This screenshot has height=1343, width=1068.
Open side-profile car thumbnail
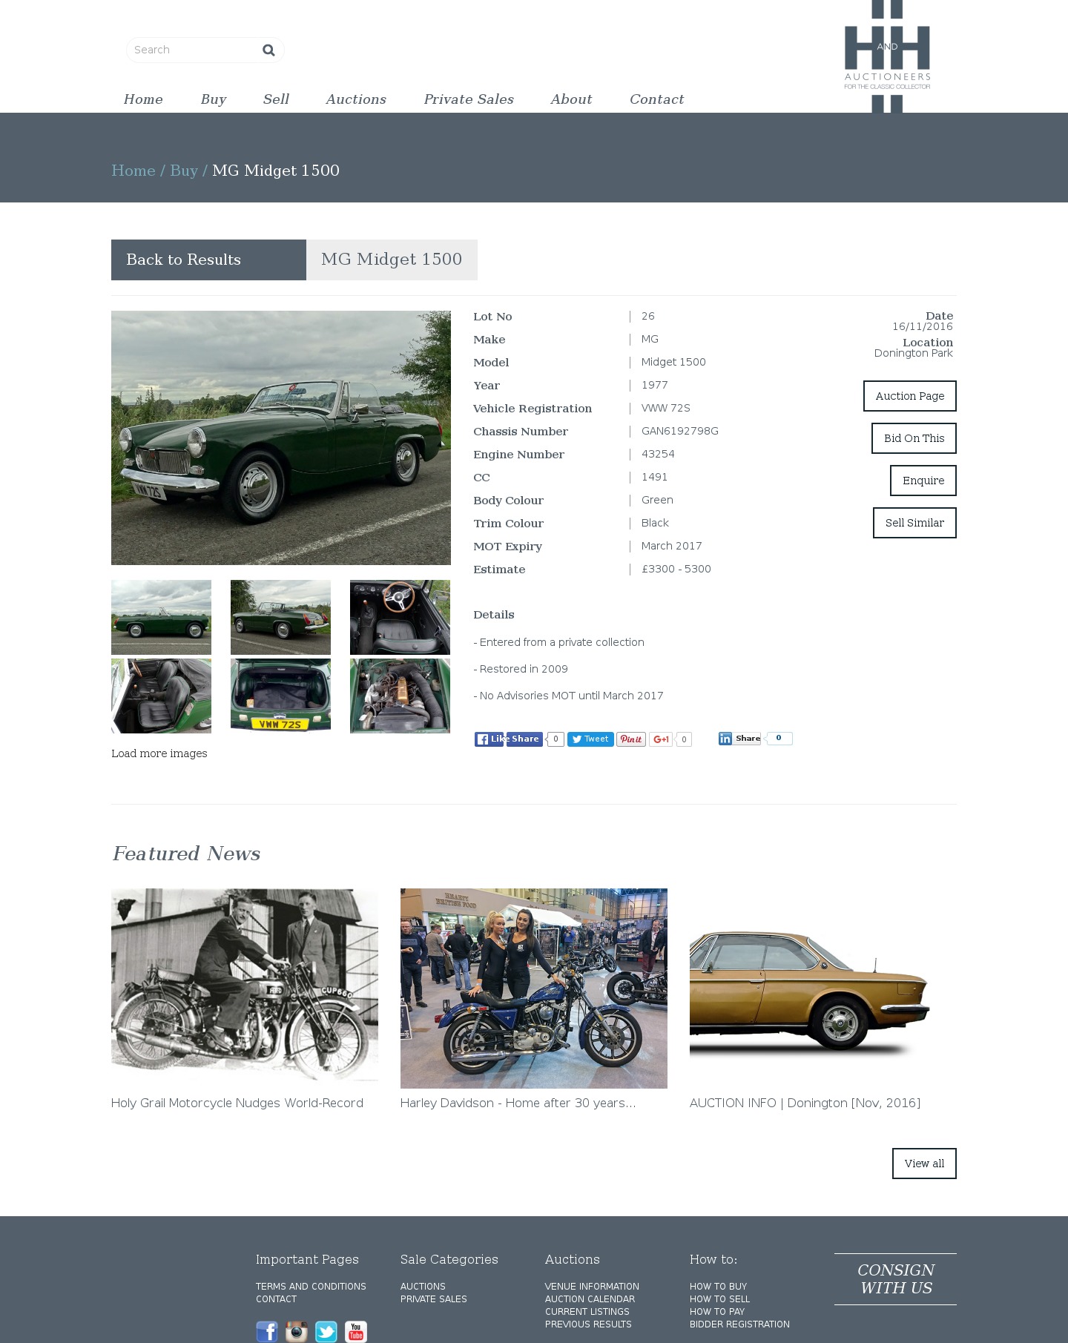[x=161, y=617]
